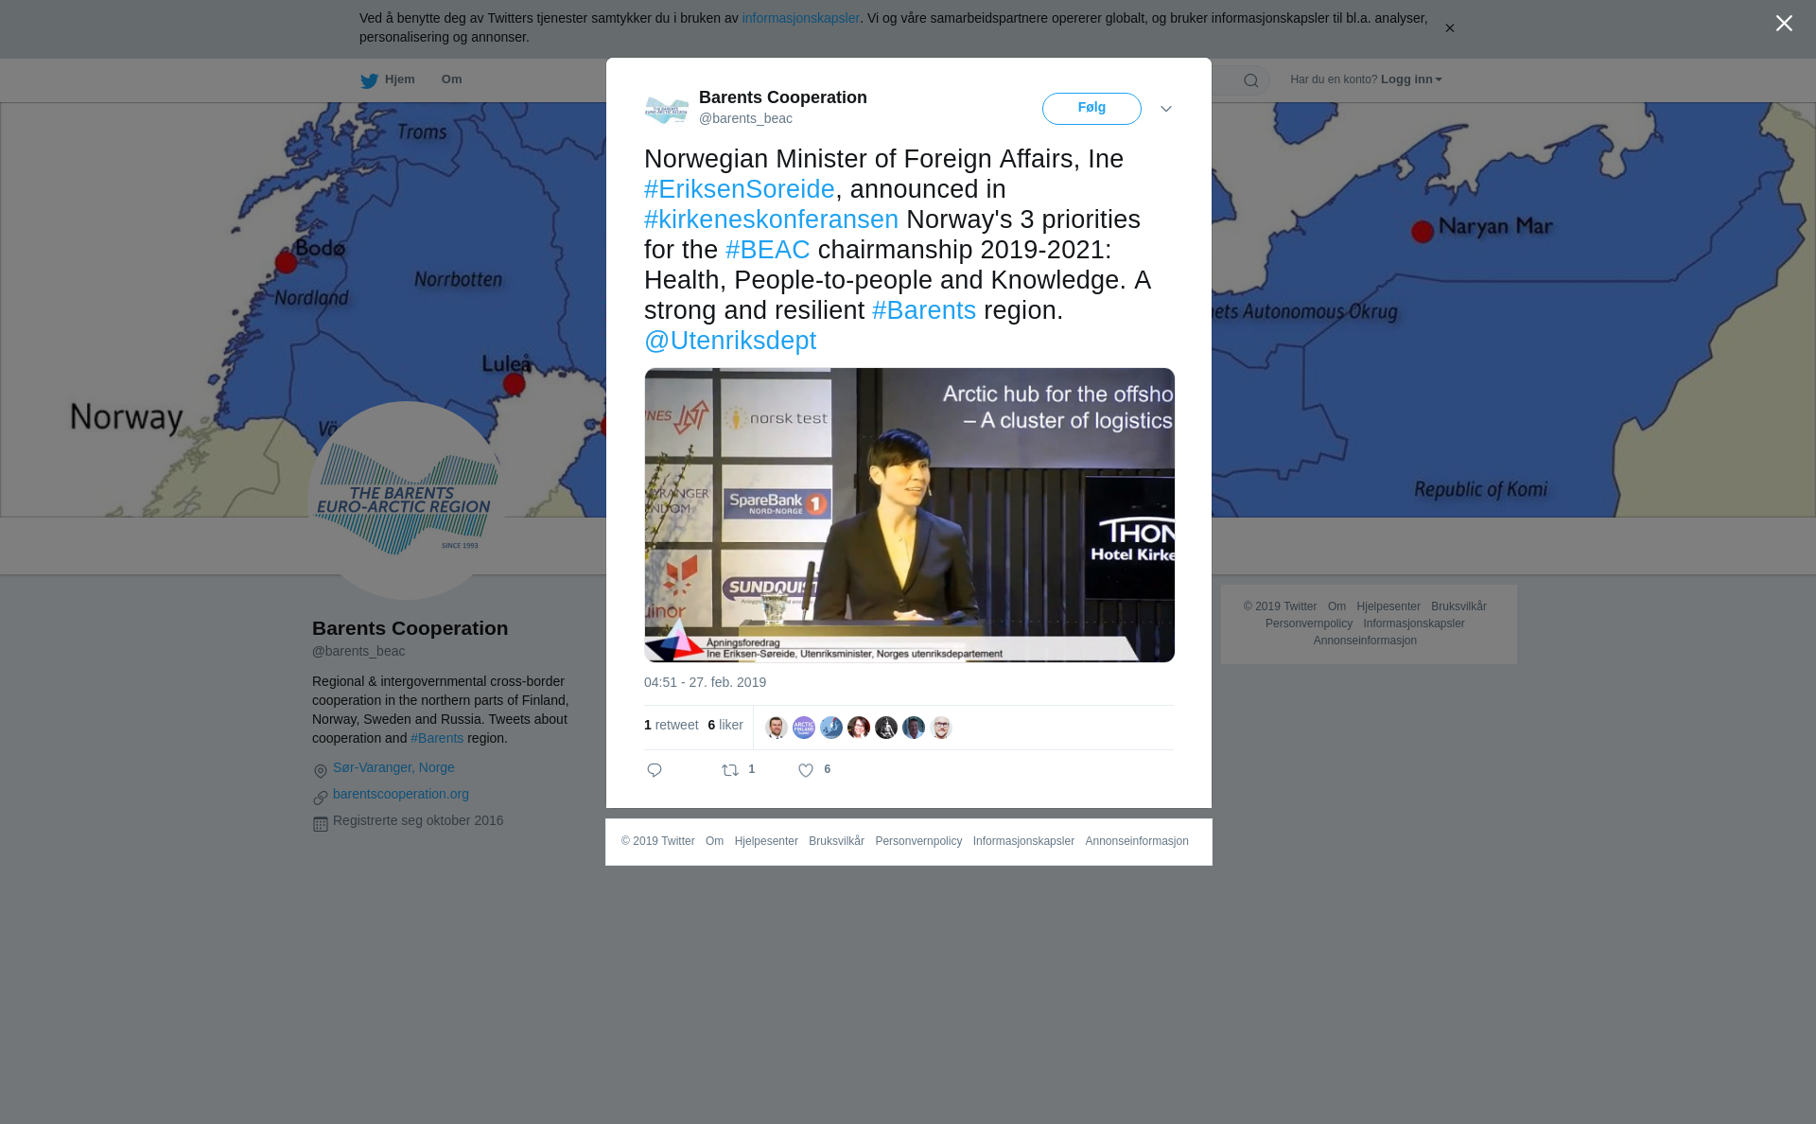Open hashtag #kirkeneskonferansen
The image size is (1816, 1124).
(771, 220)
